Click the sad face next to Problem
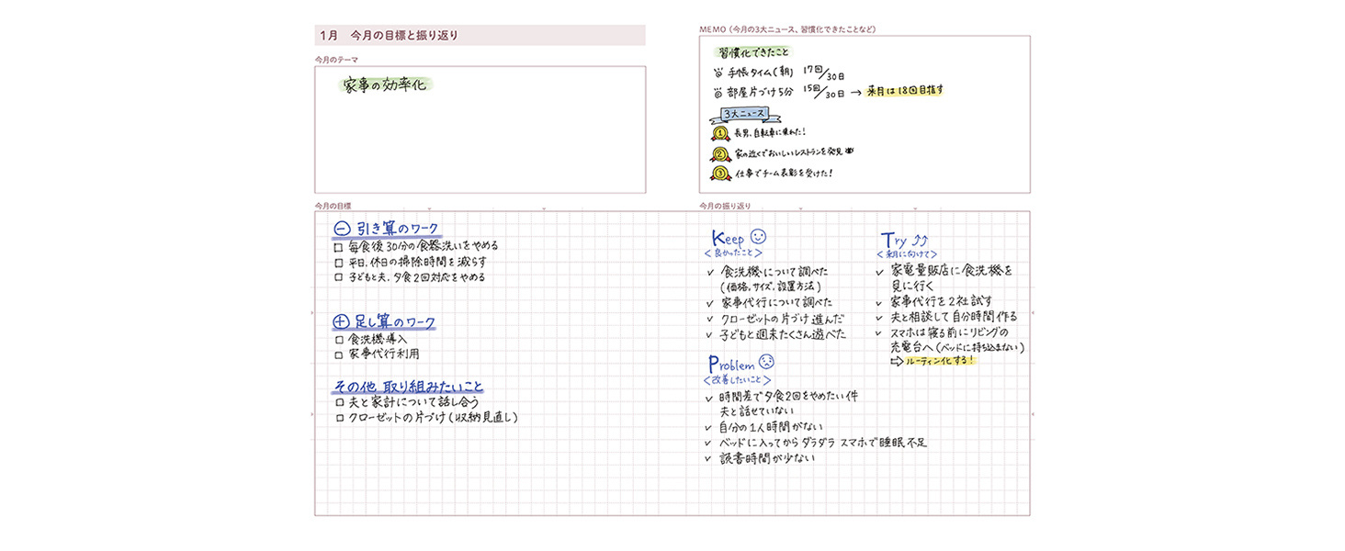The height and width of the screenshot is (551, 1345). [x=767, y=362]
